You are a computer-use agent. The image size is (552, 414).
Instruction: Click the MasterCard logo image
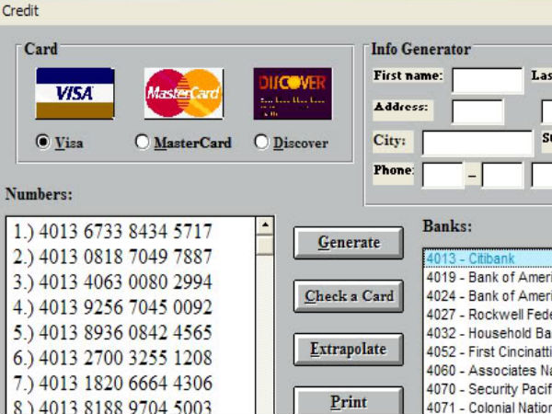tap(183, 94)
